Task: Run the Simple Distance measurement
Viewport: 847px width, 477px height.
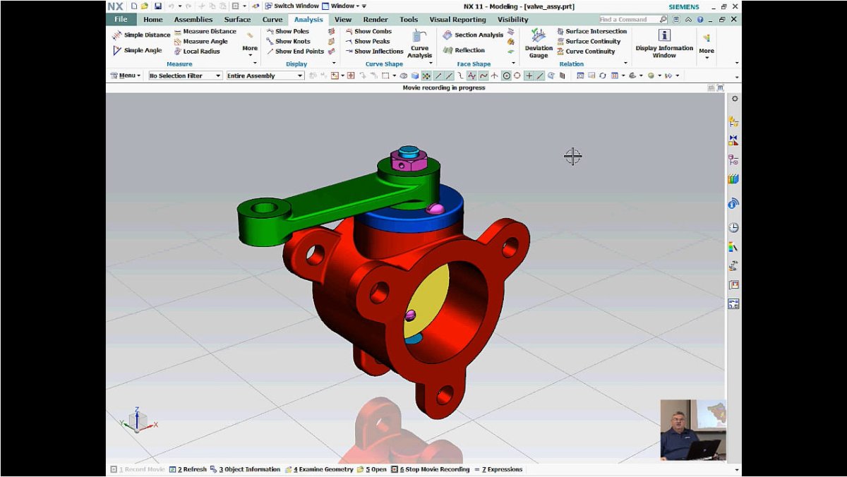Action: pos(143,34)
